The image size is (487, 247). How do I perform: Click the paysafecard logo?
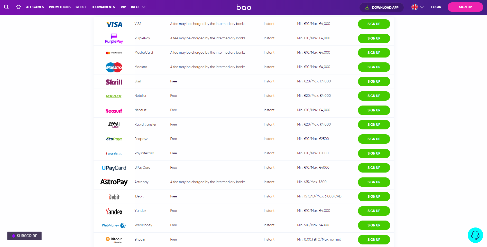114,154
